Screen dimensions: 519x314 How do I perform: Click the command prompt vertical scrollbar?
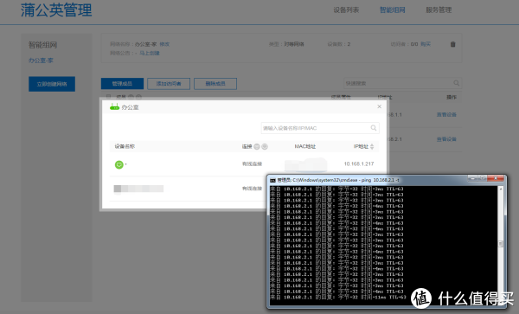tap(501, 244)
